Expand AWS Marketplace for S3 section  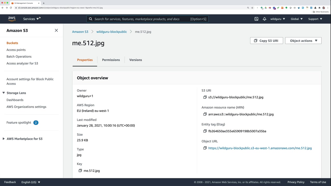(4, 139)
